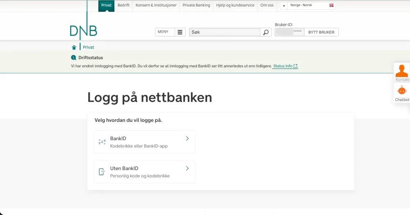This screenshot has width=410, height=215.
Task: Click the DNB logo
Action: 83,31
